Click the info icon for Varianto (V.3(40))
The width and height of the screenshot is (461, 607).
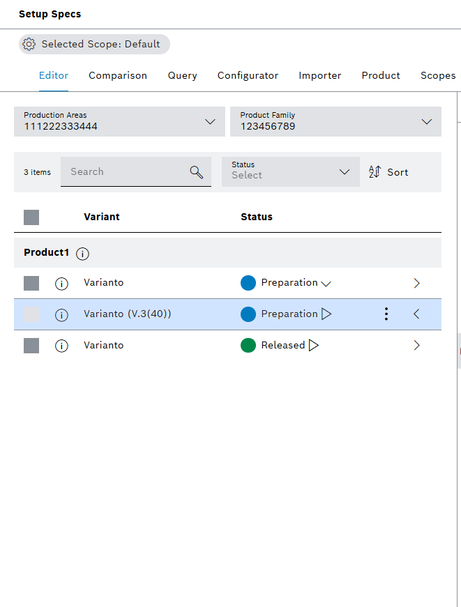point(61,314)
